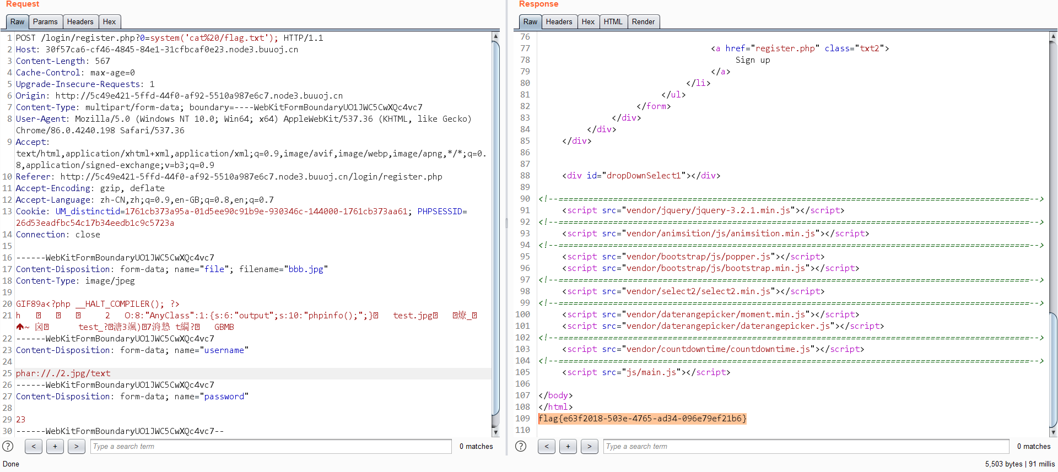Click next match button in request search
Viewport: 1058px width, 472px height.
(x=77, y=446)
